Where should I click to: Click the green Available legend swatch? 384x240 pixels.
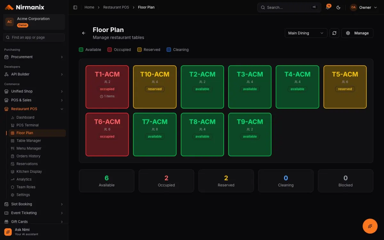[81, 50]
